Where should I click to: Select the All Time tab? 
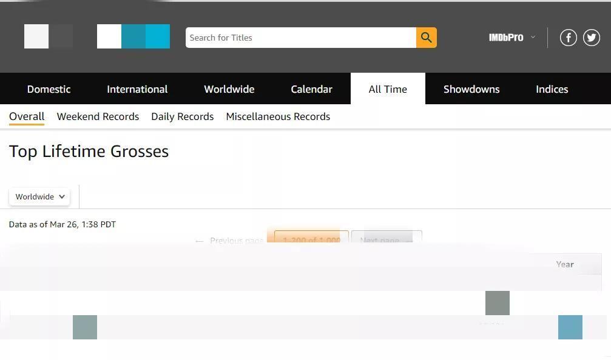(388, 89)
